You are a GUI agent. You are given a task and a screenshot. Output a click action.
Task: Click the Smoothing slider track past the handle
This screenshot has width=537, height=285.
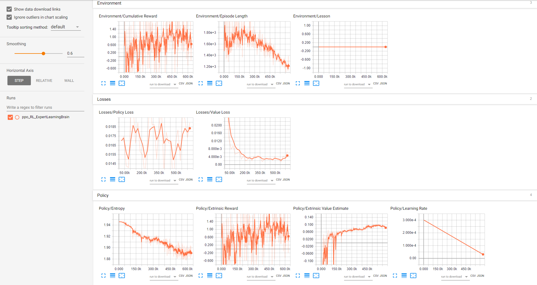(54, 54)
